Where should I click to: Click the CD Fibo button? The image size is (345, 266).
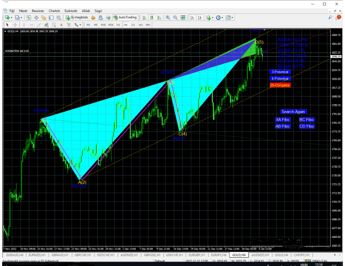tap(306, 126)
